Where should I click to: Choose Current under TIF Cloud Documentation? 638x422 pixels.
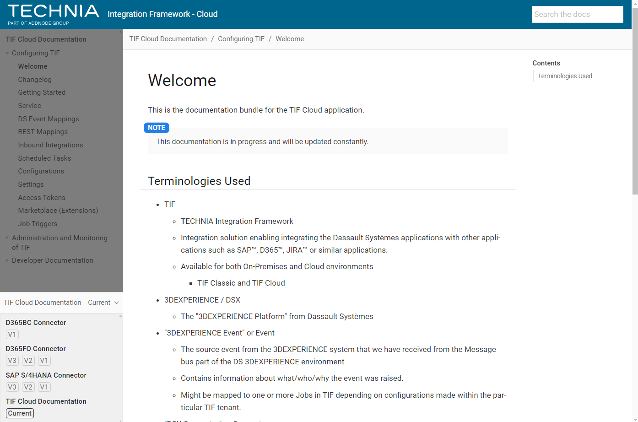[x=20, y=413]
